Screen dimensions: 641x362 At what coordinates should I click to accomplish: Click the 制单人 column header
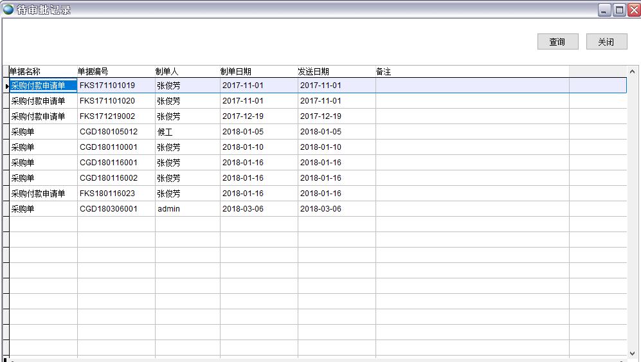click(167, 71)
